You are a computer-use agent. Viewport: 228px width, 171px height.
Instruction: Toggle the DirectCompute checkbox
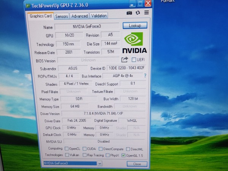pyautogui.click(x=100, y=149)
